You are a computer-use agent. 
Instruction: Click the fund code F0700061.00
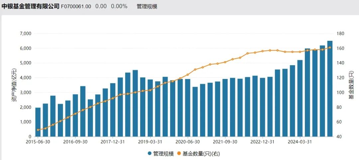[x=76, y=6]
